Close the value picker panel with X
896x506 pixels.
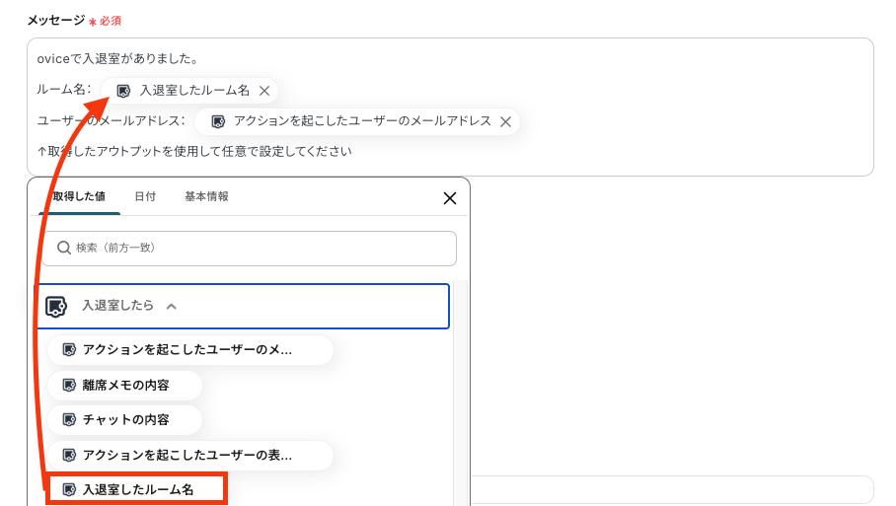click(450, 198)
